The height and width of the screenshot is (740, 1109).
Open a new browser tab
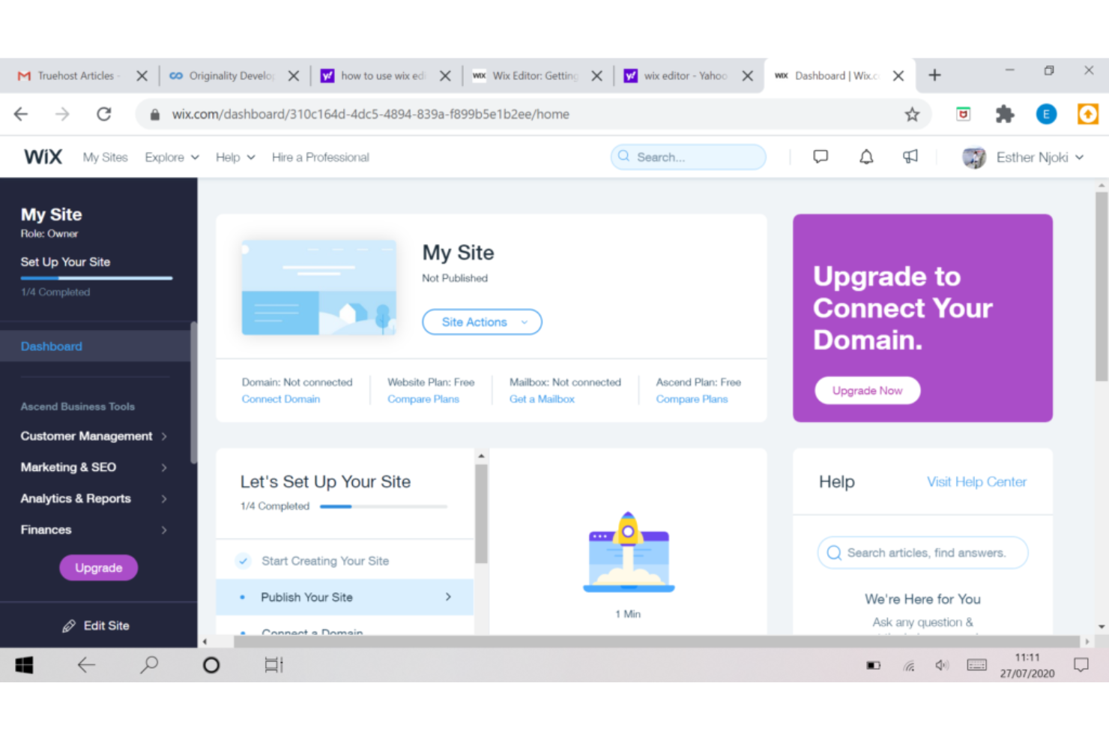click(934, 75)
